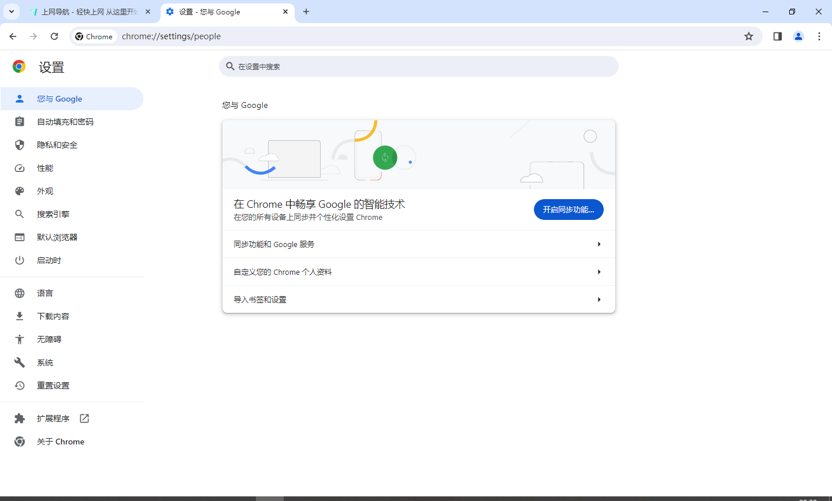This screenshot has width=832, height=501.
Task: Click the browser window icon for 默认浏览器
Action: (x=20, y=237)
